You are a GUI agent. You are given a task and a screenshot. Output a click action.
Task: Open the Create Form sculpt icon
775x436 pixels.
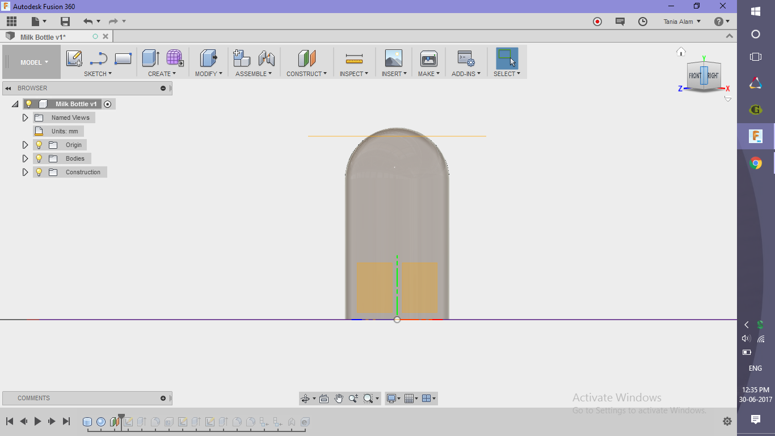pos(175,58)
